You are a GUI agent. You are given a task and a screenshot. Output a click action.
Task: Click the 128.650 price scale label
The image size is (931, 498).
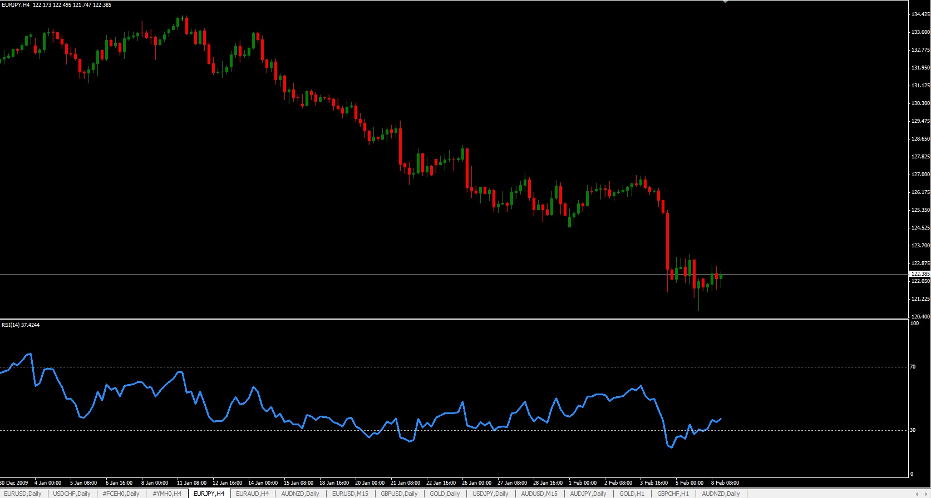click(x=920, y=139)
